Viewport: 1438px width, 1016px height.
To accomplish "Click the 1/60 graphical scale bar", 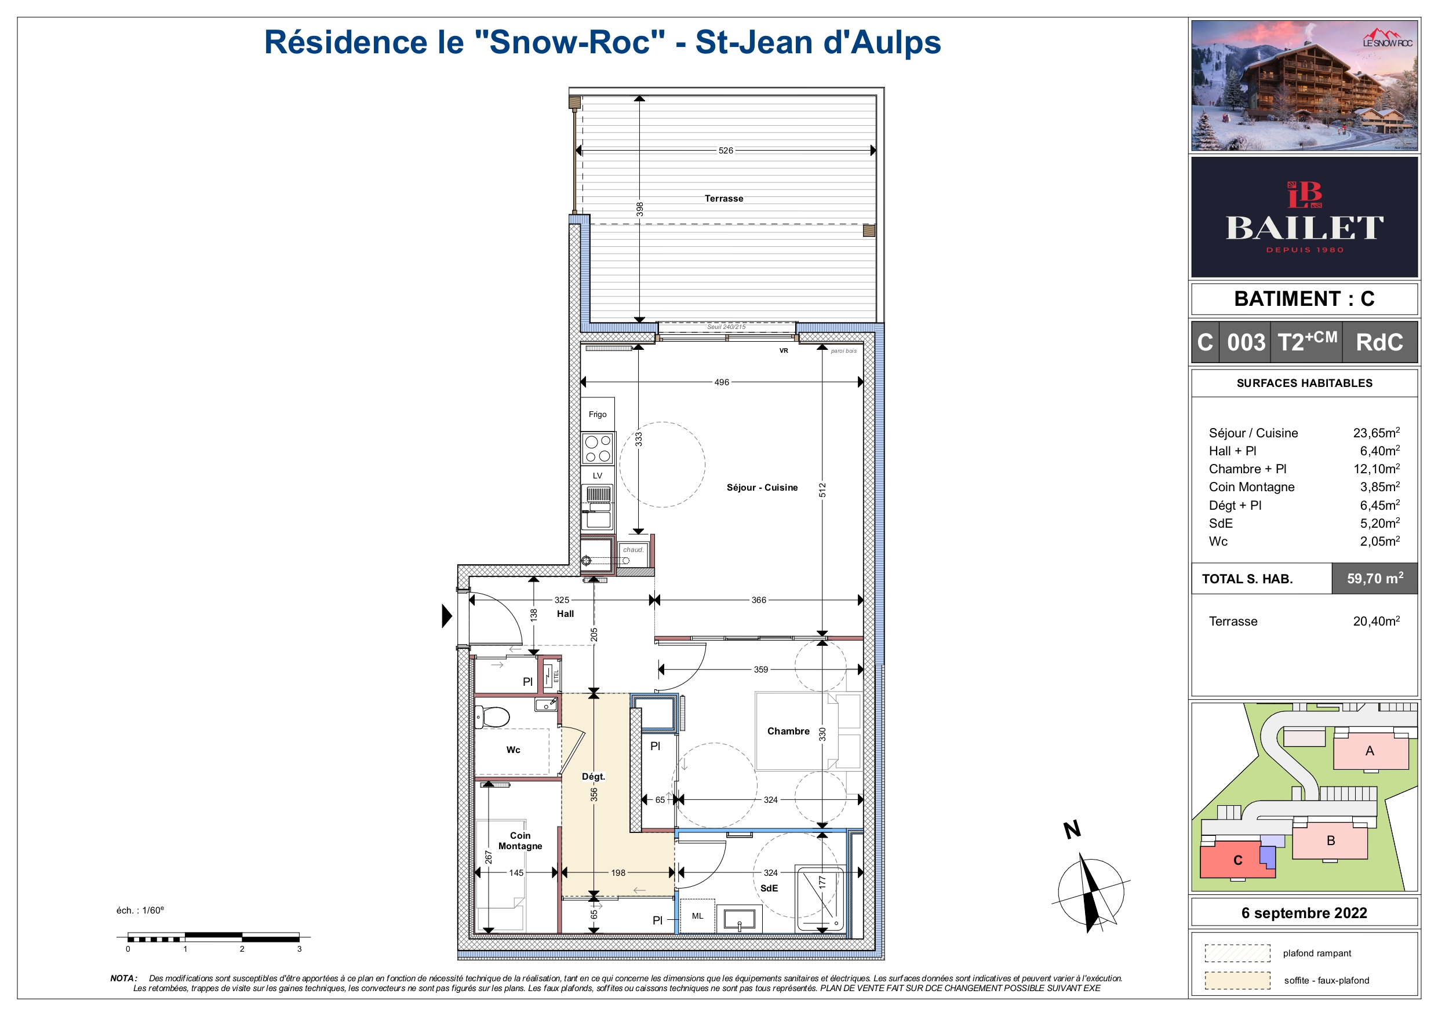I will [x=213, y=937].
